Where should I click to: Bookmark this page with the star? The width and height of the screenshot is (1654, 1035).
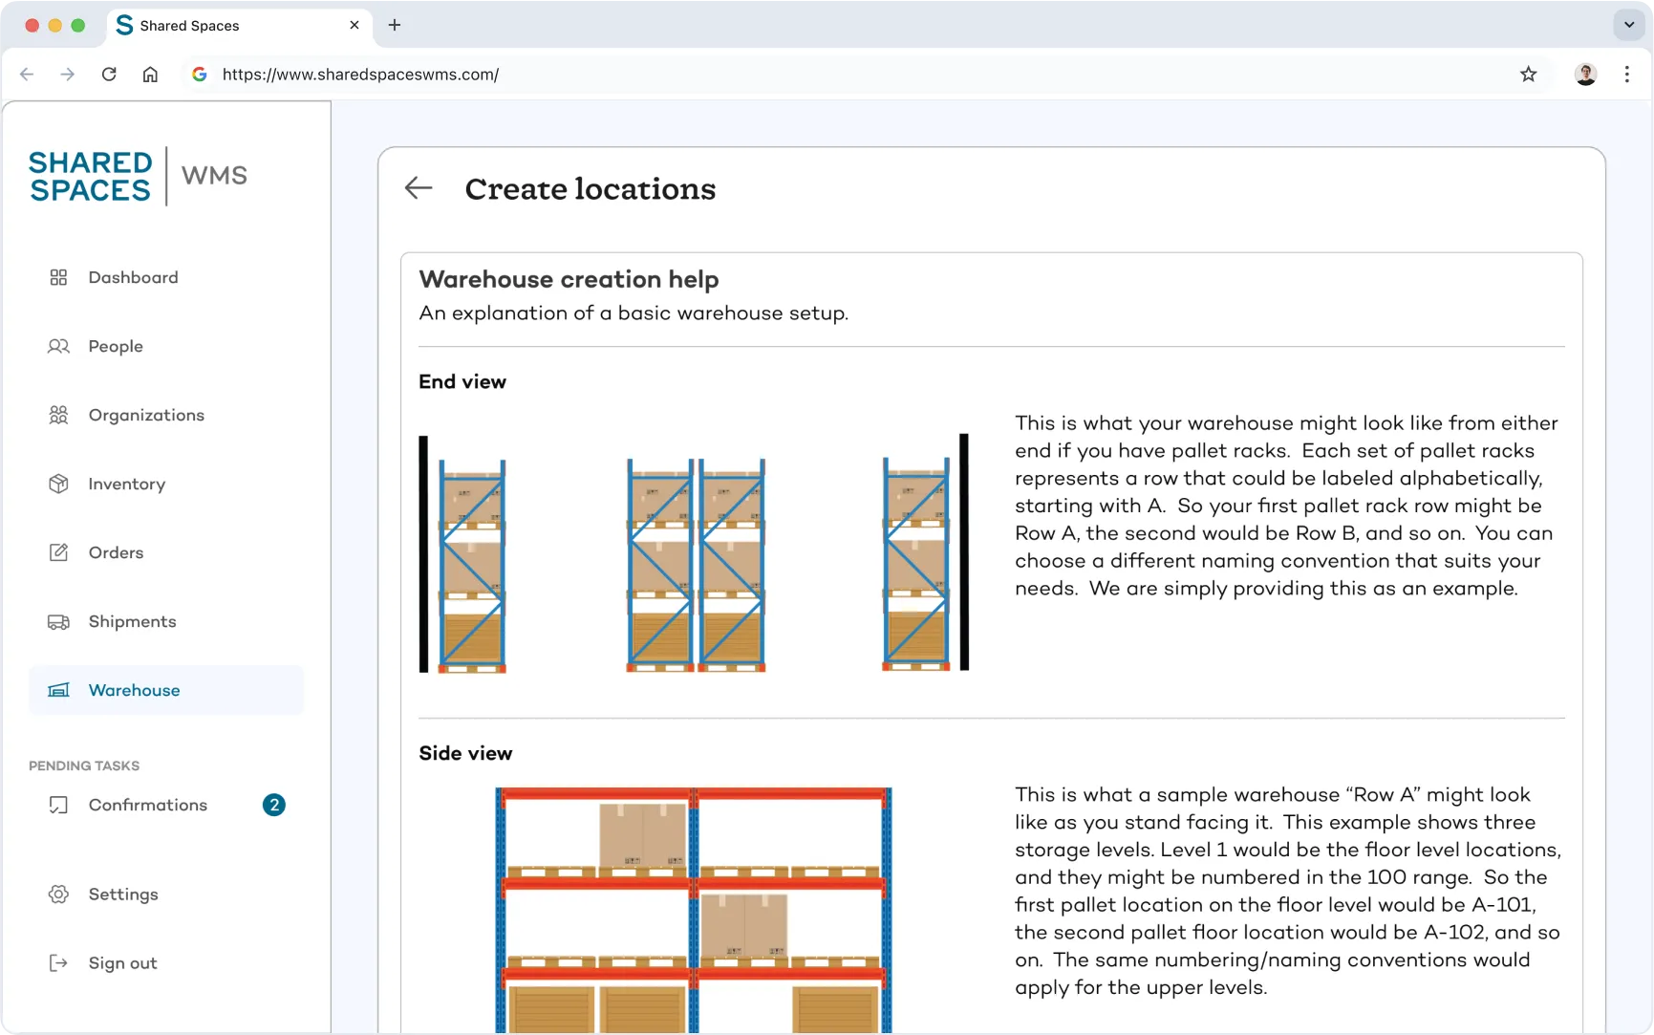1529,75
